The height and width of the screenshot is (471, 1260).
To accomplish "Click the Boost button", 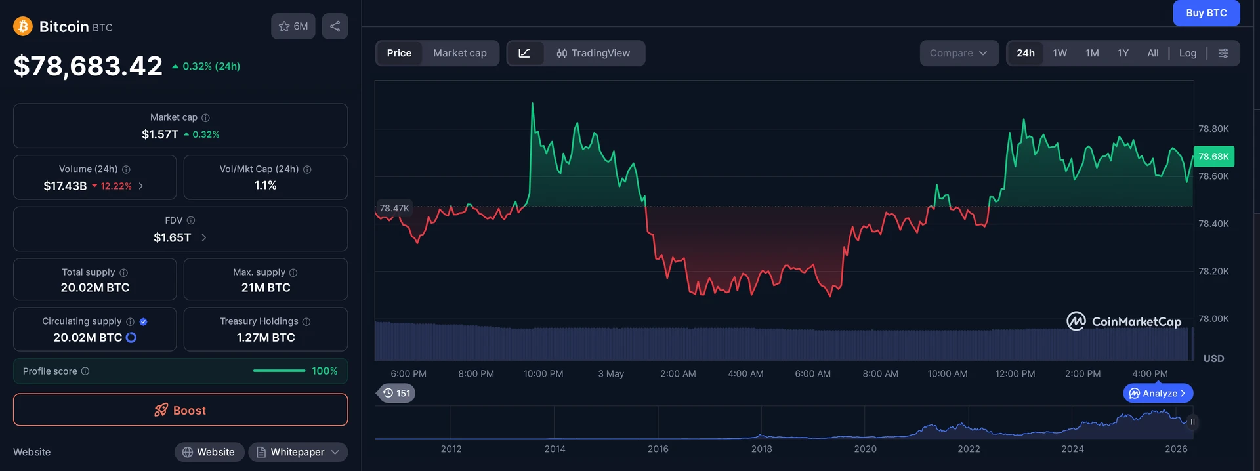I will pyautogui.click(x=180, y=410).
